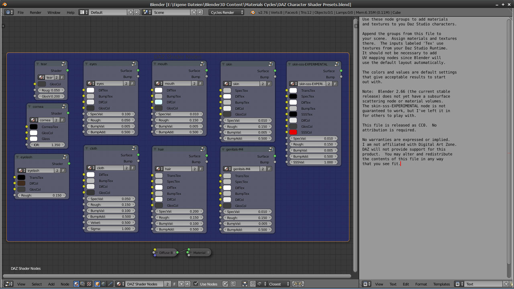The image size is (514, 289).
Task: Collapse the tear node
Action: (38, 64)
